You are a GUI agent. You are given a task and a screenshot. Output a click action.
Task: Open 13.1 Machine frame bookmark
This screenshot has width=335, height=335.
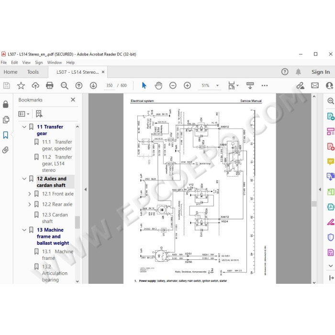(x=57, y=255)
